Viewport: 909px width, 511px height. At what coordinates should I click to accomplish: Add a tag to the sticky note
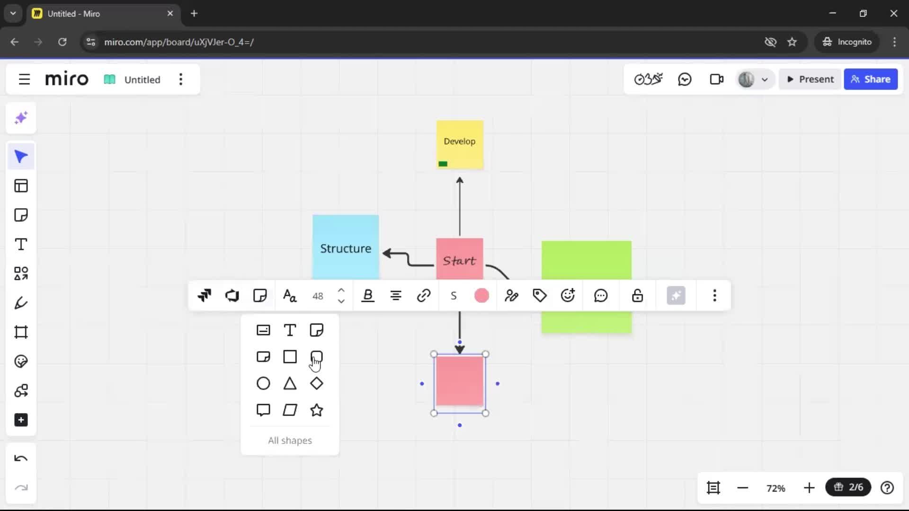[x=540, y=296]
